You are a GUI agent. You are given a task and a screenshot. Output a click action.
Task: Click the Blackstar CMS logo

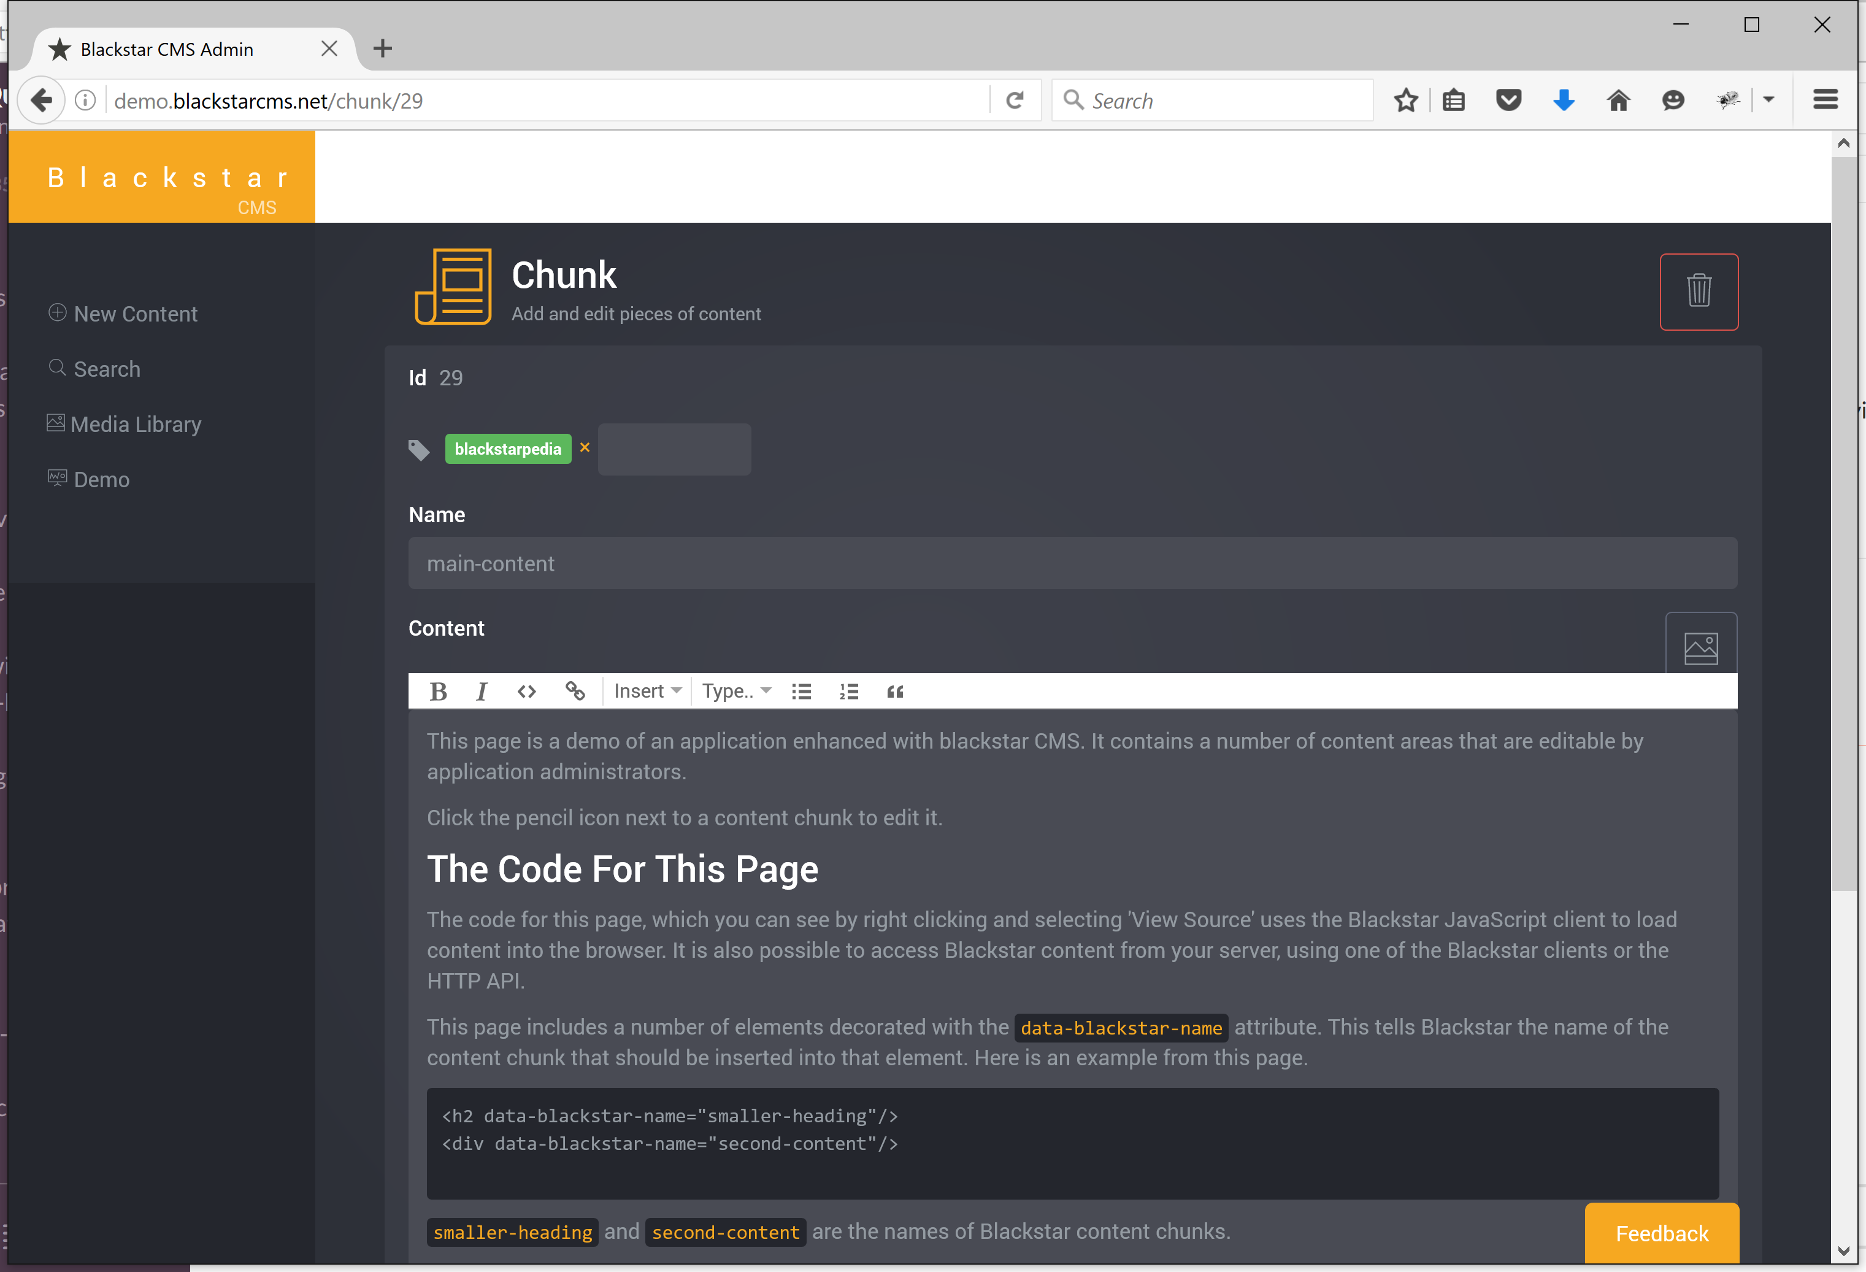click(x=161, y=177)
